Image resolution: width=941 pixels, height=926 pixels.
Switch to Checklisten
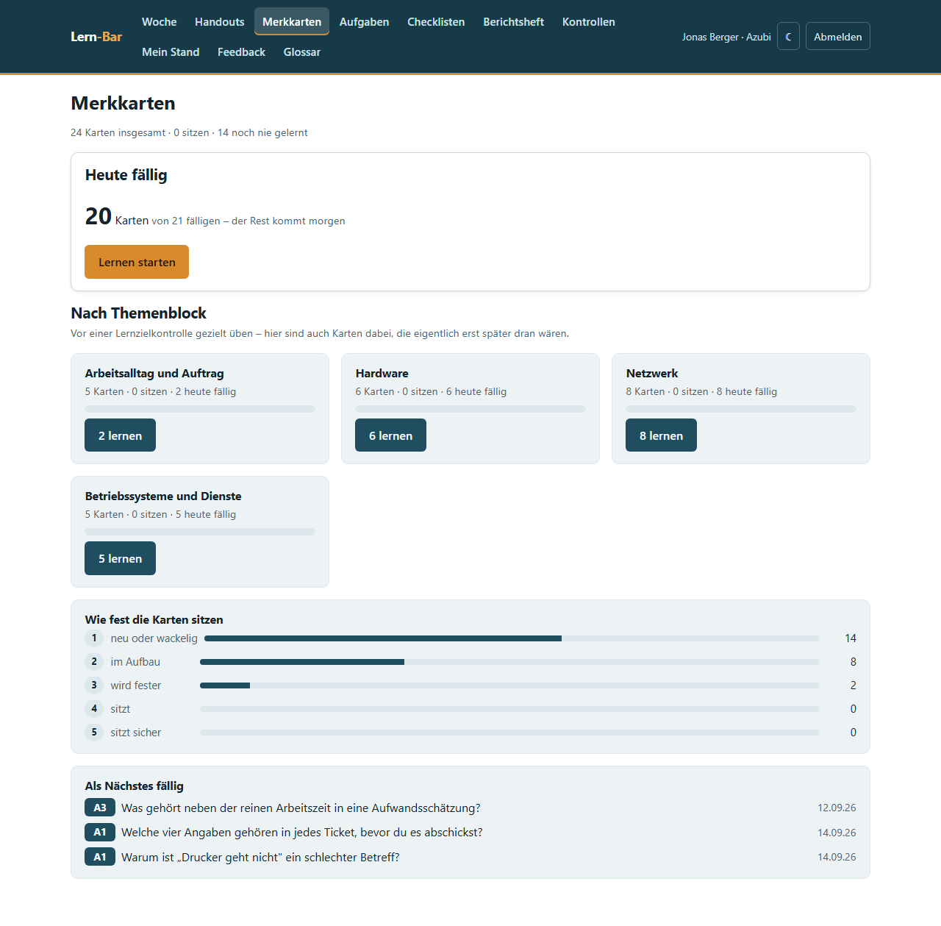[x=436, y=21]
